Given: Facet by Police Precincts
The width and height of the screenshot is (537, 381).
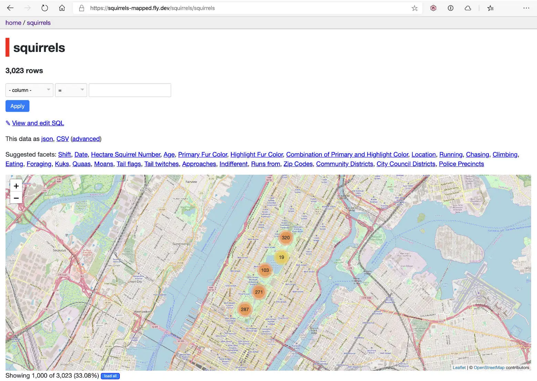Looking at the screenshot, I should (461, 164).
